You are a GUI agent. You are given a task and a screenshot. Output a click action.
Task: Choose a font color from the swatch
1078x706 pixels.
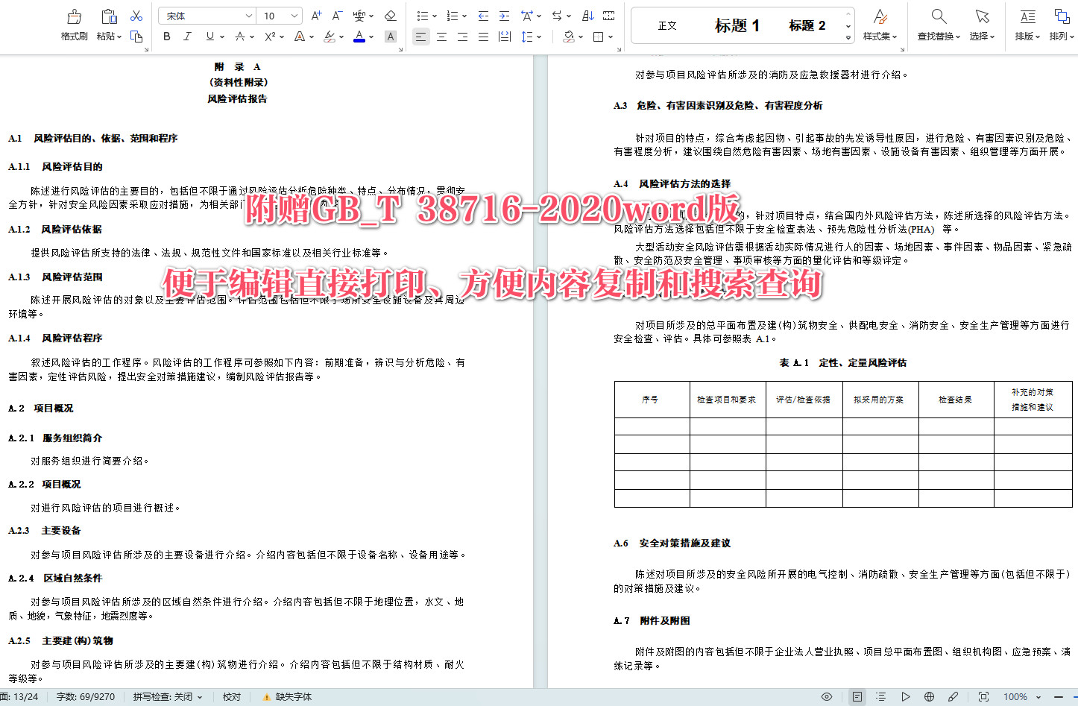(x=358, y=36)
